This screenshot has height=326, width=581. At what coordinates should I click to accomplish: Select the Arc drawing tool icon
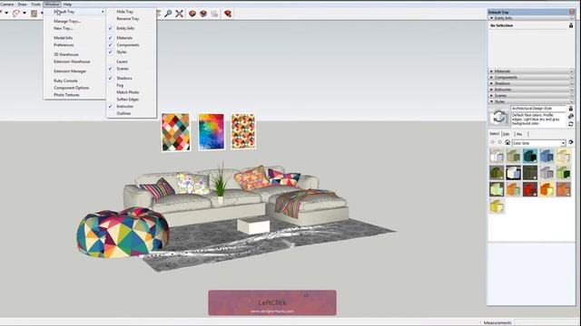pyautogui.click(x=16, y=14)
